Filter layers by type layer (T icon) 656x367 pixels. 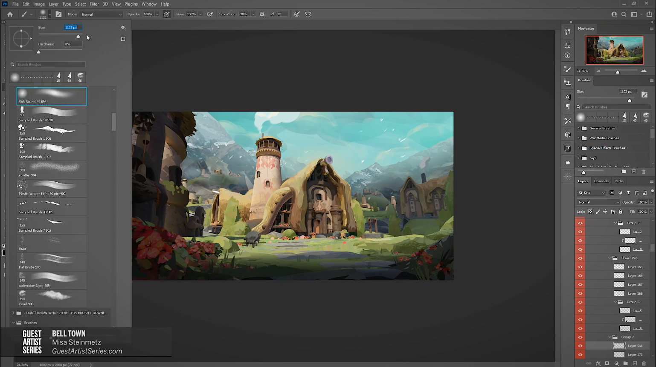(x=628, y=193)
